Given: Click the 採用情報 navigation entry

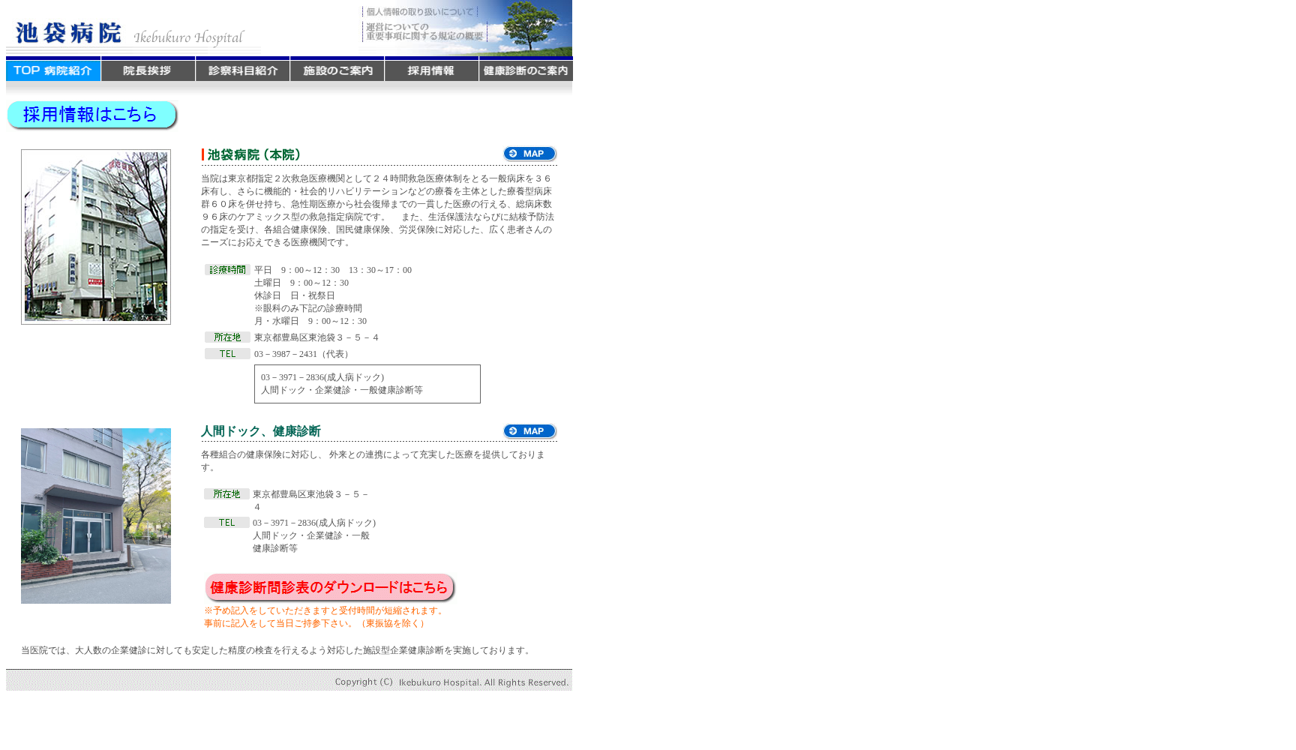Looking at the screenshot, I should tap(431, 70).
